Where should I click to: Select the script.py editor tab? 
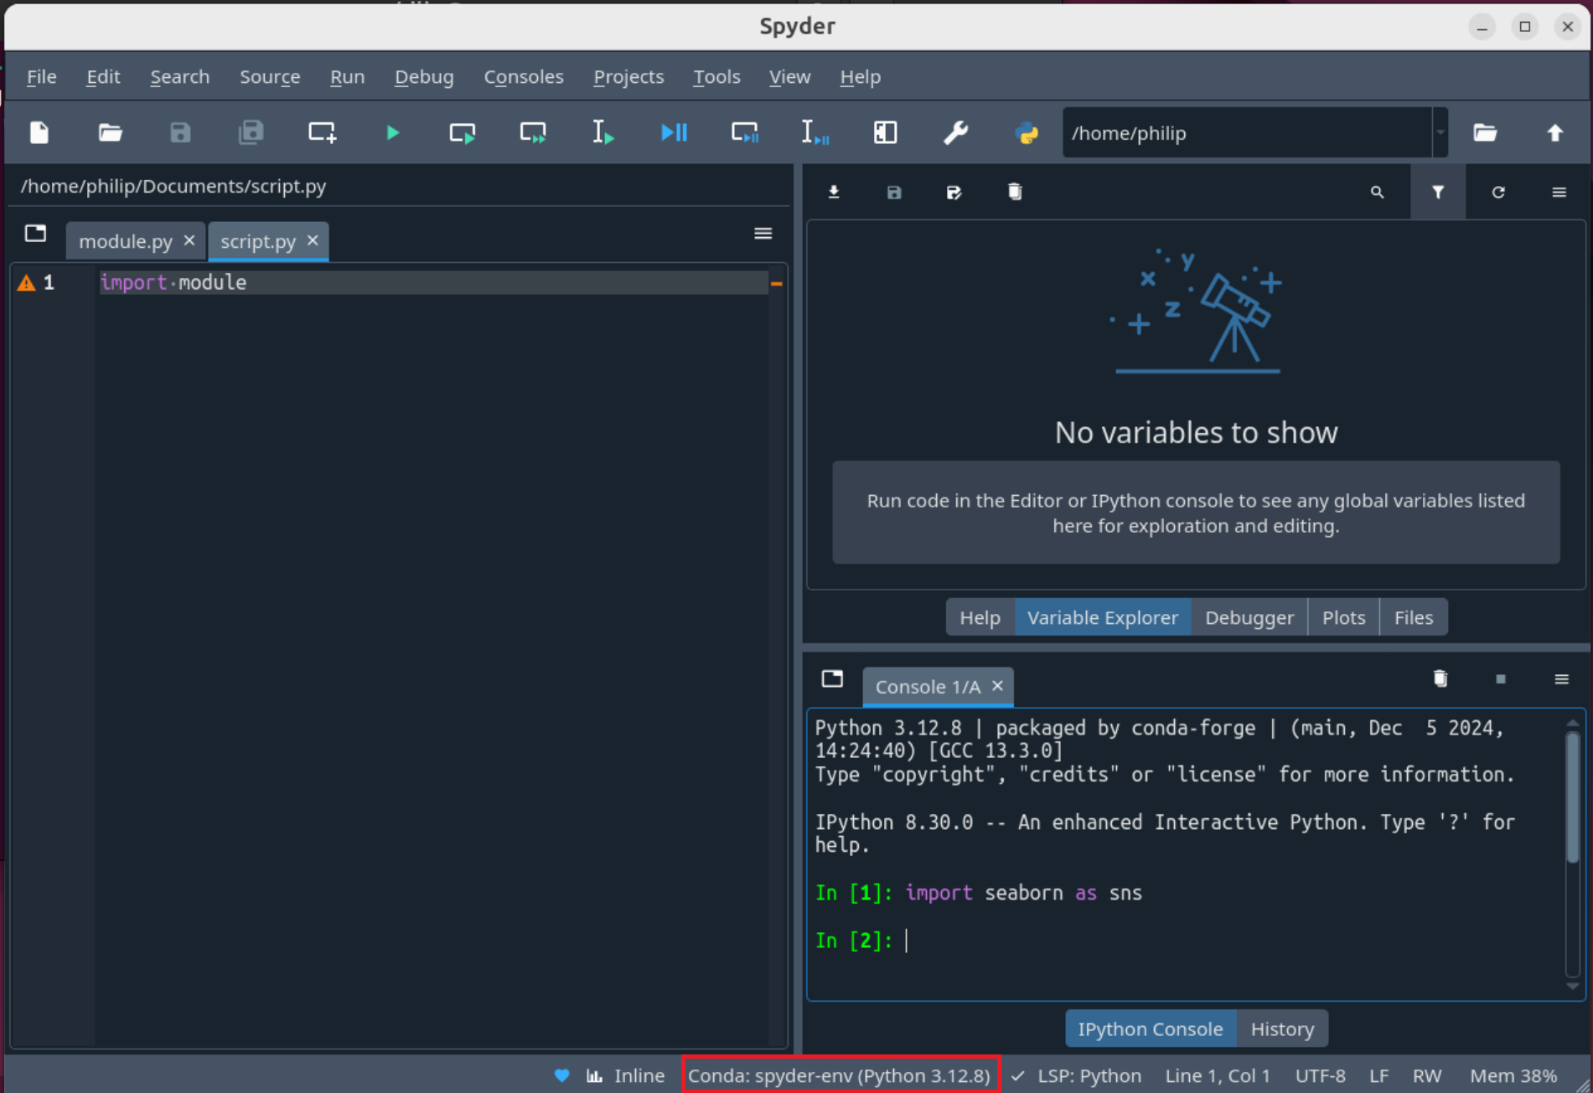pos(258,241)
